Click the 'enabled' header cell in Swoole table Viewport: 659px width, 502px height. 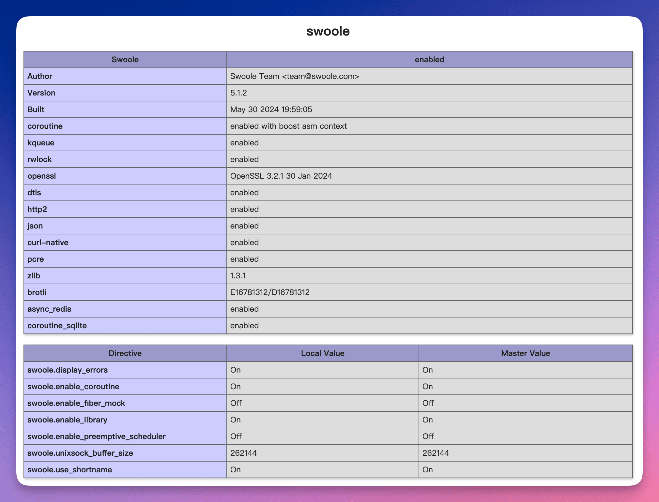pyautogui.click(x=430, y=60)
